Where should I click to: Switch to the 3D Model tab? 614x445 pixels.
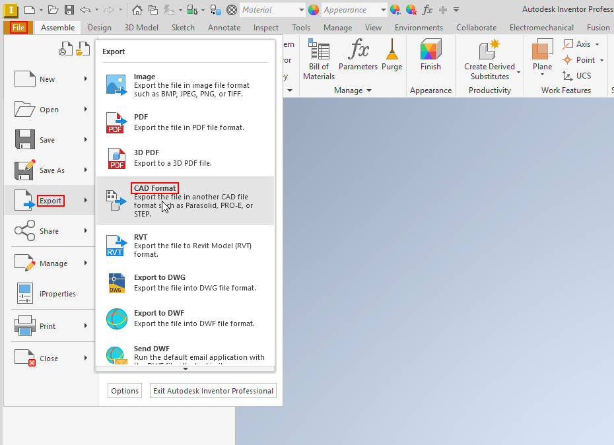141,28
